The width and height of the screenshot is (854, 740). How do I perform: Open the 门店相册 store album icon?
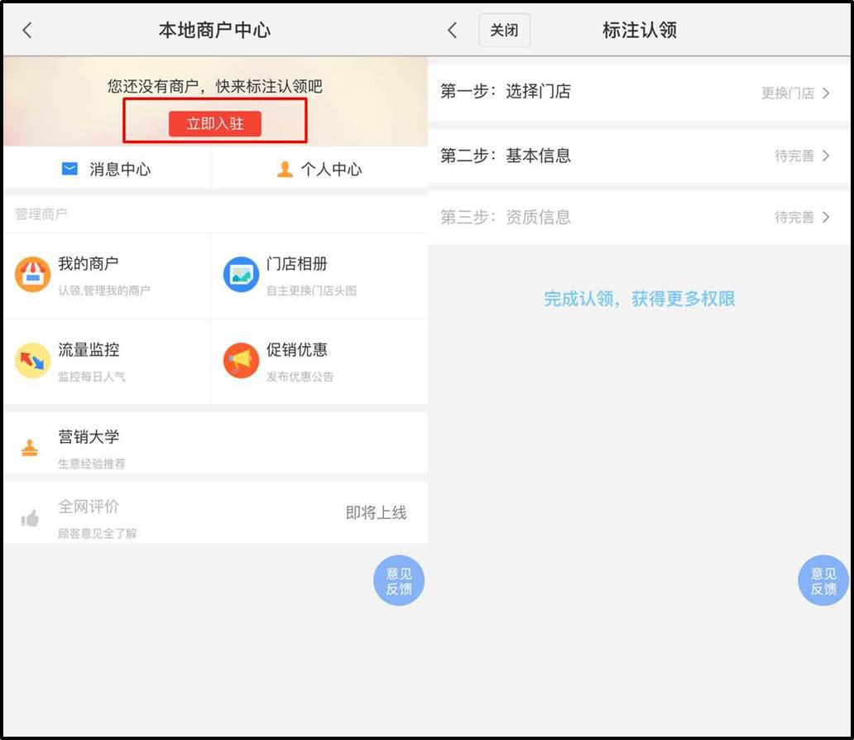coord(241,275)
